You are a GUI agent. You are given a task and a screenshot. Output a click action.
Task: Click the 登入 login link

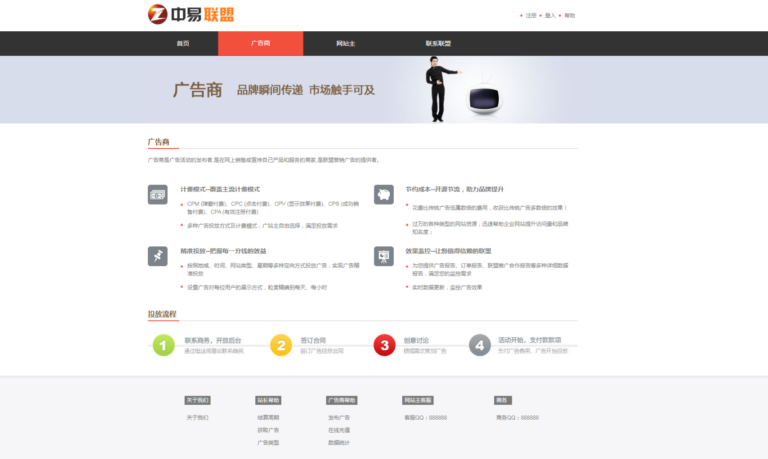(x=550, y=16)
